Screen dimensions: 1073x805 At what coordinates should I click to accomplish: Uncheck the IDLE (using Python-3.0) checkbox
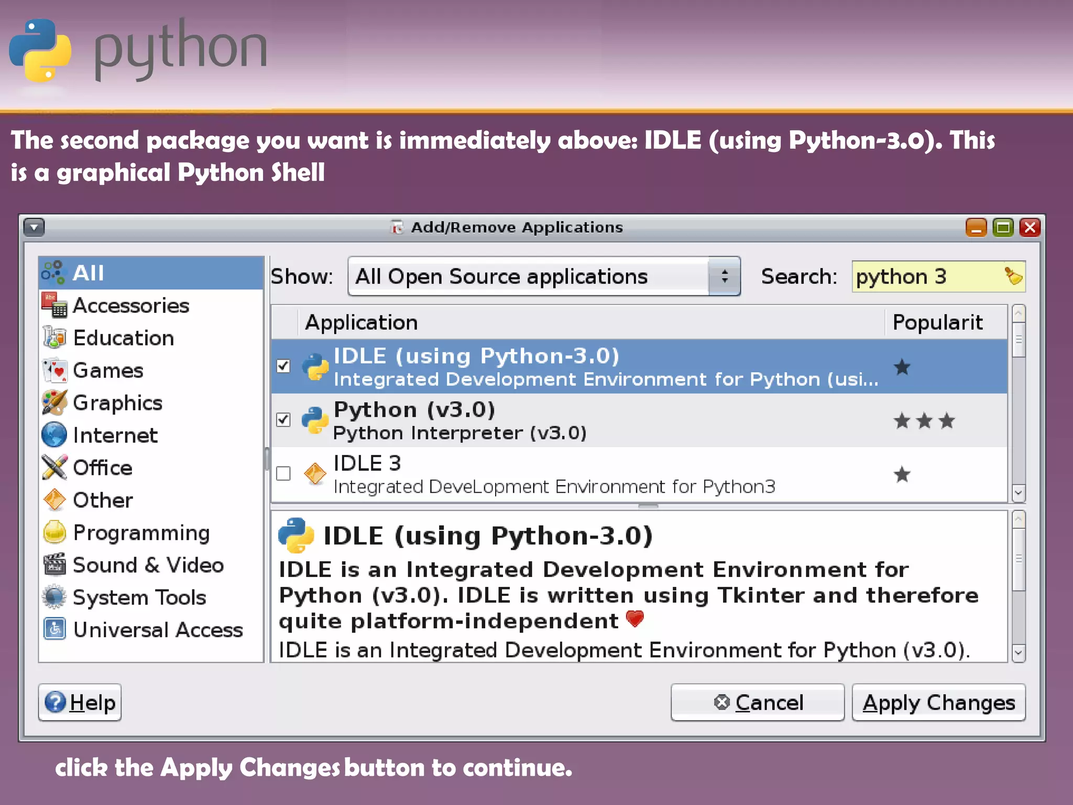click(283, 366)
